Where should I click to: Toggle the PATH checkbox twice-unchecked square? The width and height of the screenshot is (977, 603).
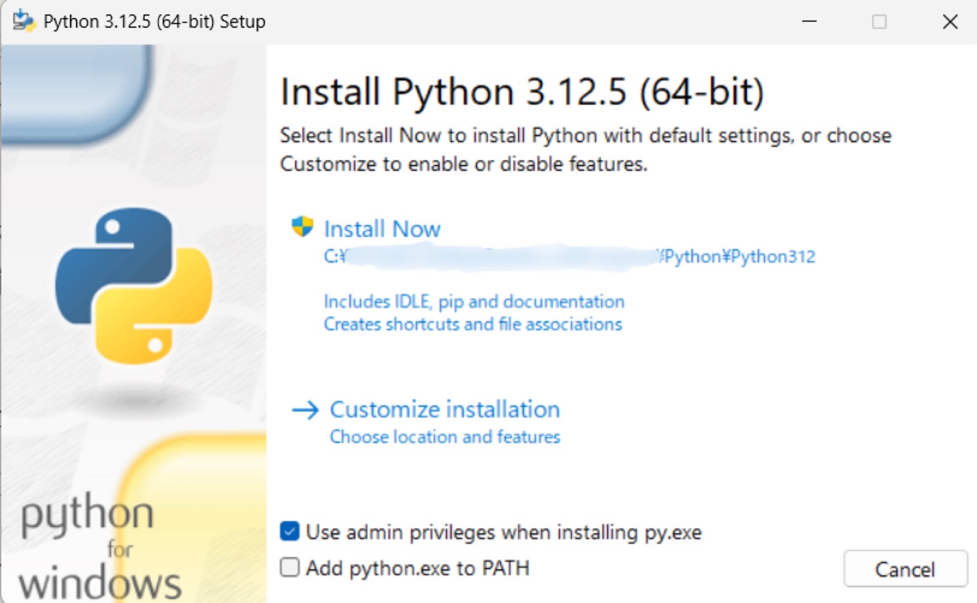click(x=290, y=568)
